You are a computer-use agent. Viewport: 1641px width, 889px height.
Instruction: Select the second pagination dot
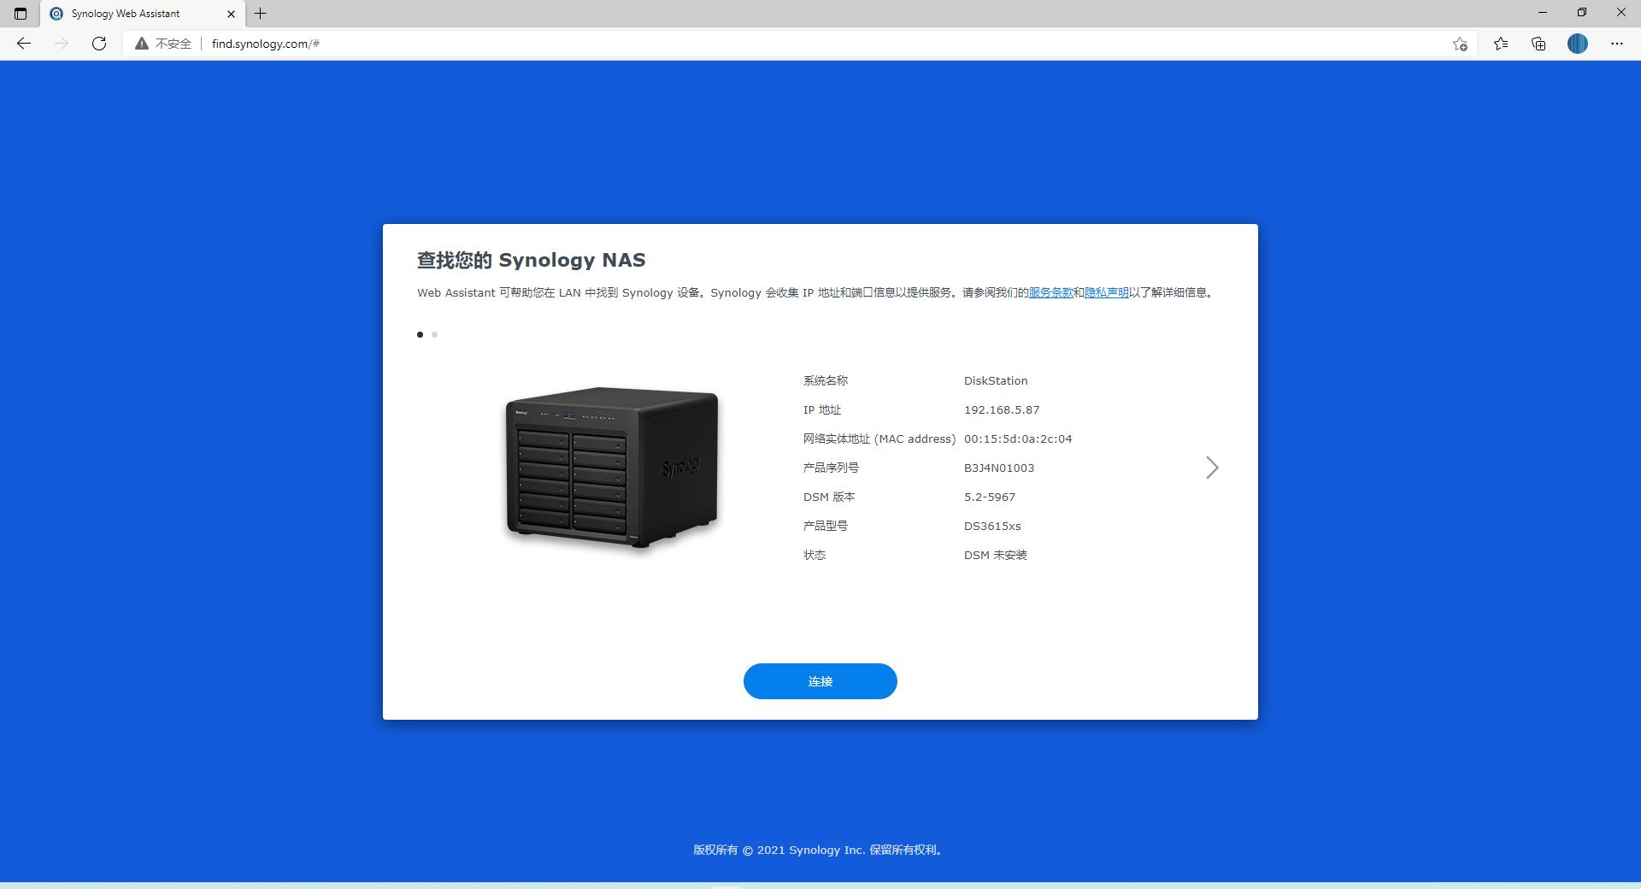pos(434,334)
